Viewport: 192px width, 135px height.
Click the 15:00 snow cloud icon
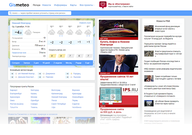[x=61, y=32]
